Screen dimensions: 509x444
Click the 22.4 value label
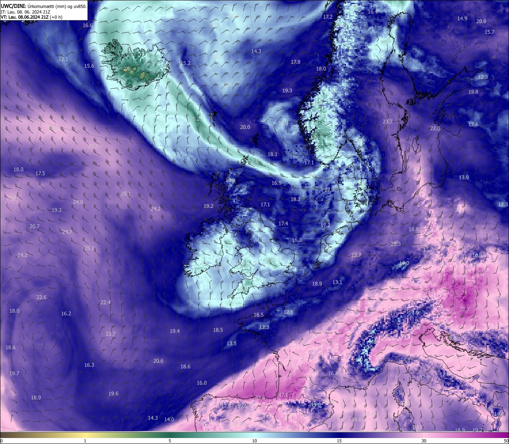coord(105,302)
